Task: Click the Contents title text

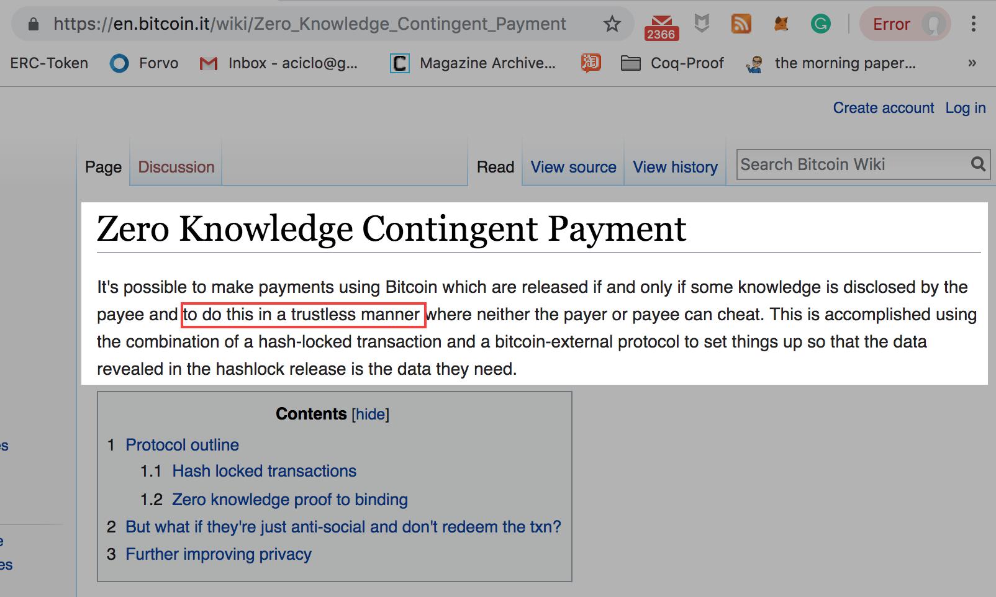Action: (x=311, y=414)
